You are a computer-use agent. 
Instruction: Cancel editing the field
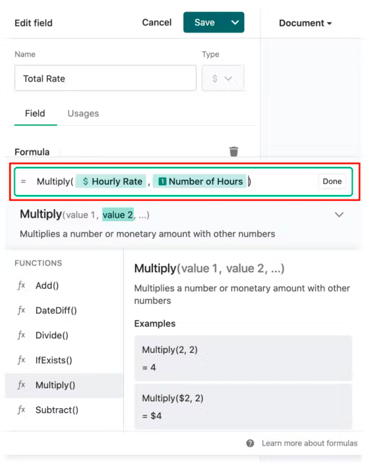coord(156,22)
